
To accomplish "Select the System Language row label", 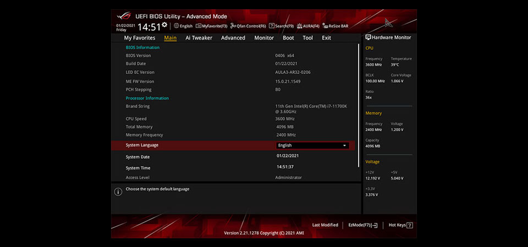I will 142,145.
